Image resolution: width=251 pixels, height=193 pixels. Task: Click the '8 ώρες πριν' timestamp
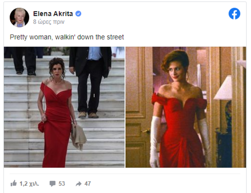[x=49, y=22]
